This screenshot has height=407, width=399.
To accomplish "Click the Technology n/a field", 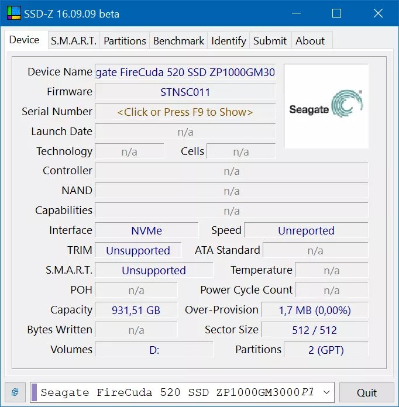I will click(129, 151).
